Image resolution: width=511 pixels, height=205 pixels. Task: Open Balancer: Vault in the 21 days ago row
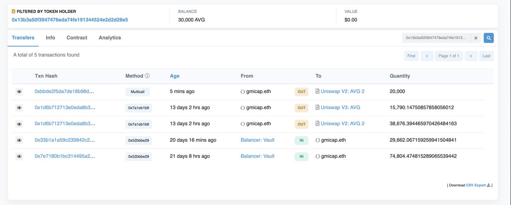258,156
